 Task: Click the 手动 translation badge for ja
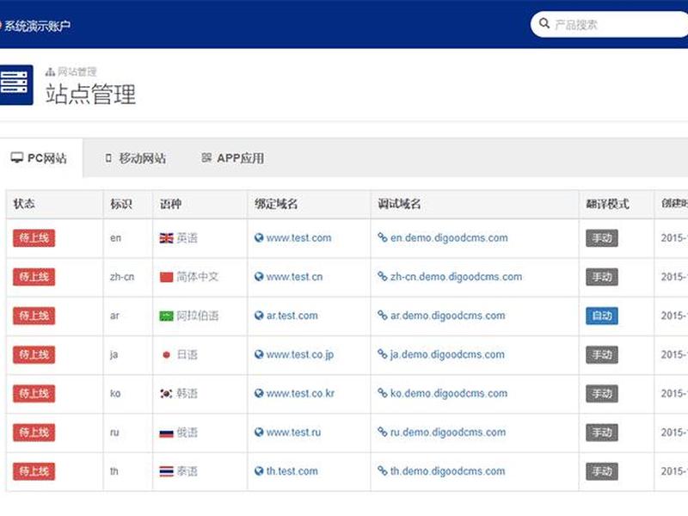[601, 354]
